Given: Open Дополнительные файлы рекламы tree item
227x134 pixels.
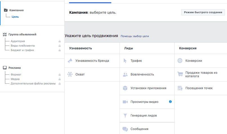Looking at the screenshot, I should [33, 83].
